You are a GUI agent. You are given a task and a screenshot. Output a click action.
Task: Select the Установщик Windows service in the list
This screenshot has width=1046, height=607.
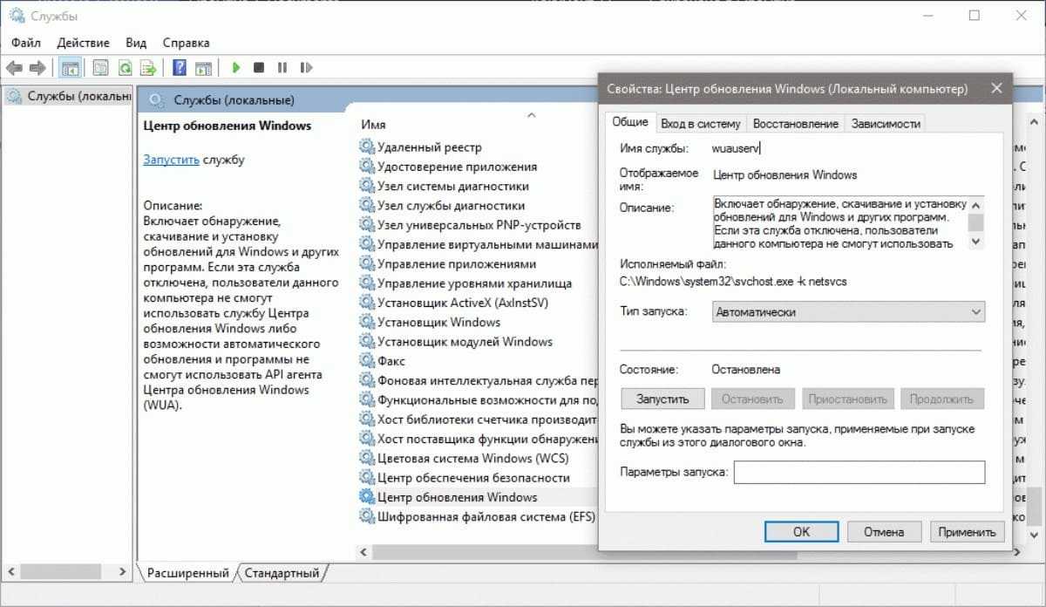438,322
